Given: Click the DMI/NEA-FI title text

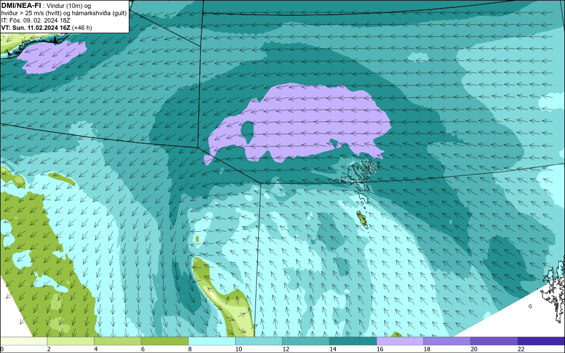Looking at the screenshot, I should [21, 5].
